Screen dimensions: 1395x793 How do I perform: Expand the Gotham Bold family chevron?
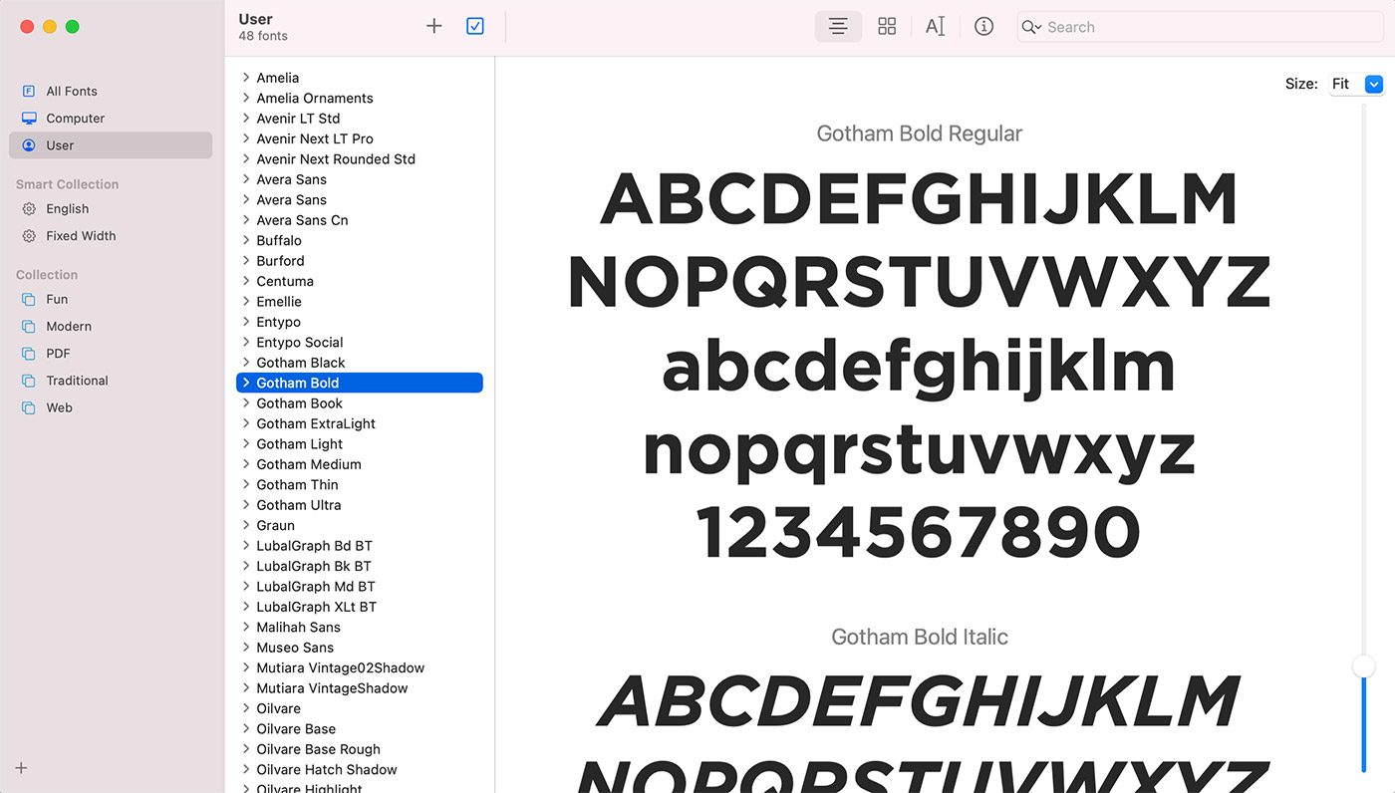tap(246, 383)
